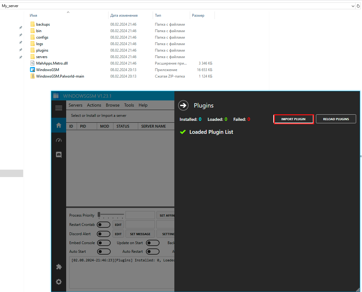Click the SERVER NAME column header
The image size is (362, 292).
[154, 126]
